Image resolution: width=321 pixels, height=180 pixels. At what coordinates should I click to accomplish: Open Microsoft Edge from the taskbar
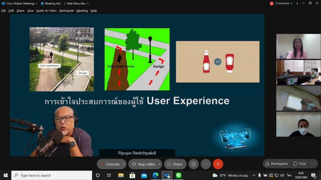[x=155, y=175]
